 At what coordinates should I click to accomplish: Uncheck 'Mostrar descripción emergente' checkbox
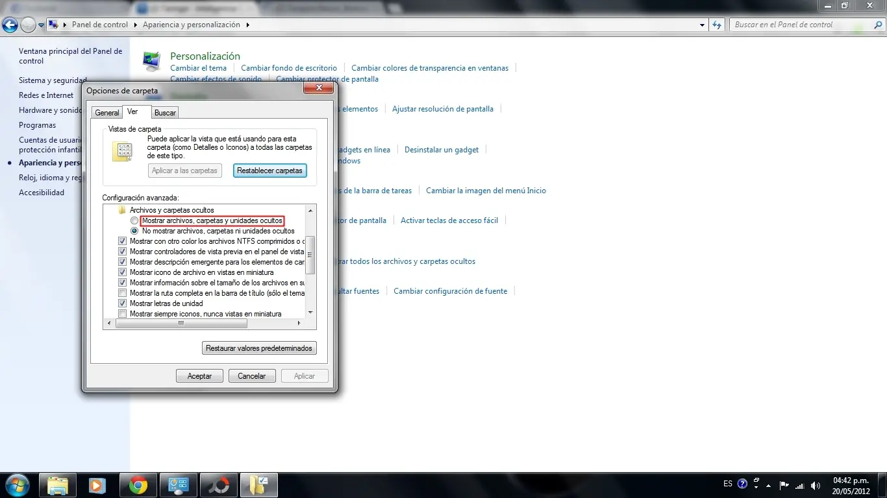[122, 262]
